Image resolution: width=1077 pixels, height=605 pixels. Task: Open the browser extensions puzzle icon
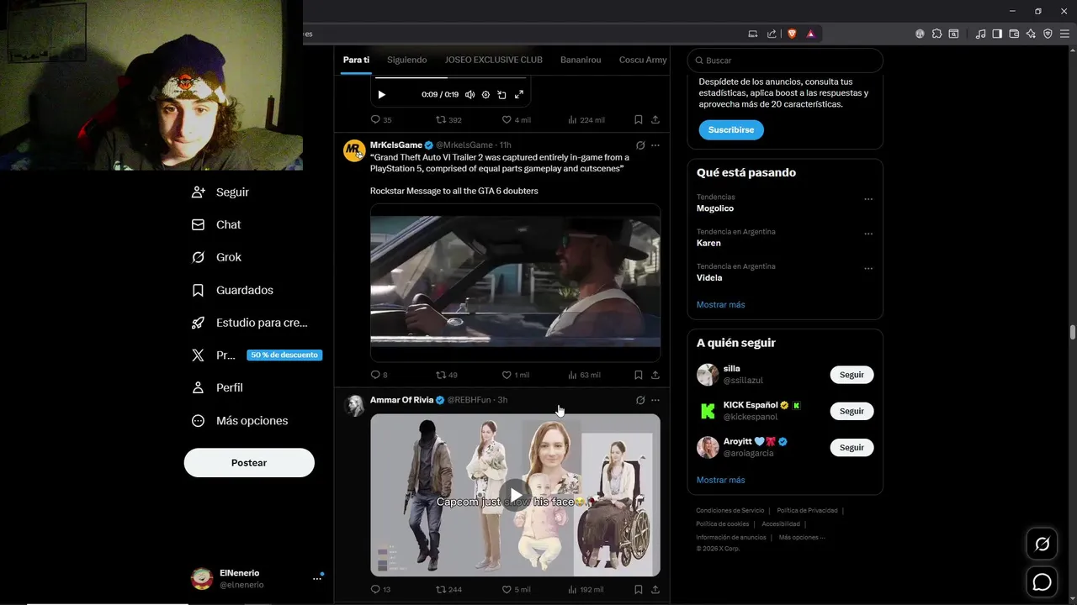click(936, 34)
